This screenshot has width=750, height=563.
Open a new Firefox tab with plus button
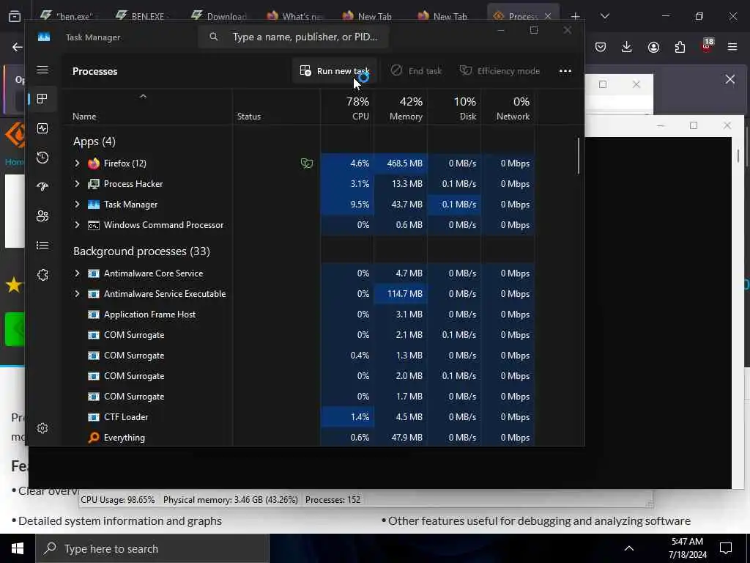tap(576, 16)
